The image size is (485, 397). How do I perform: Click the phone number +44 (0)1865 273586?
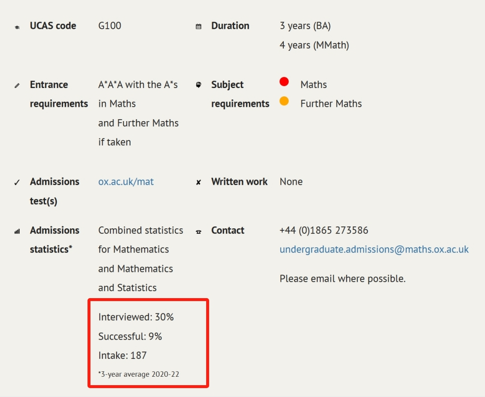tap(323, 230)
